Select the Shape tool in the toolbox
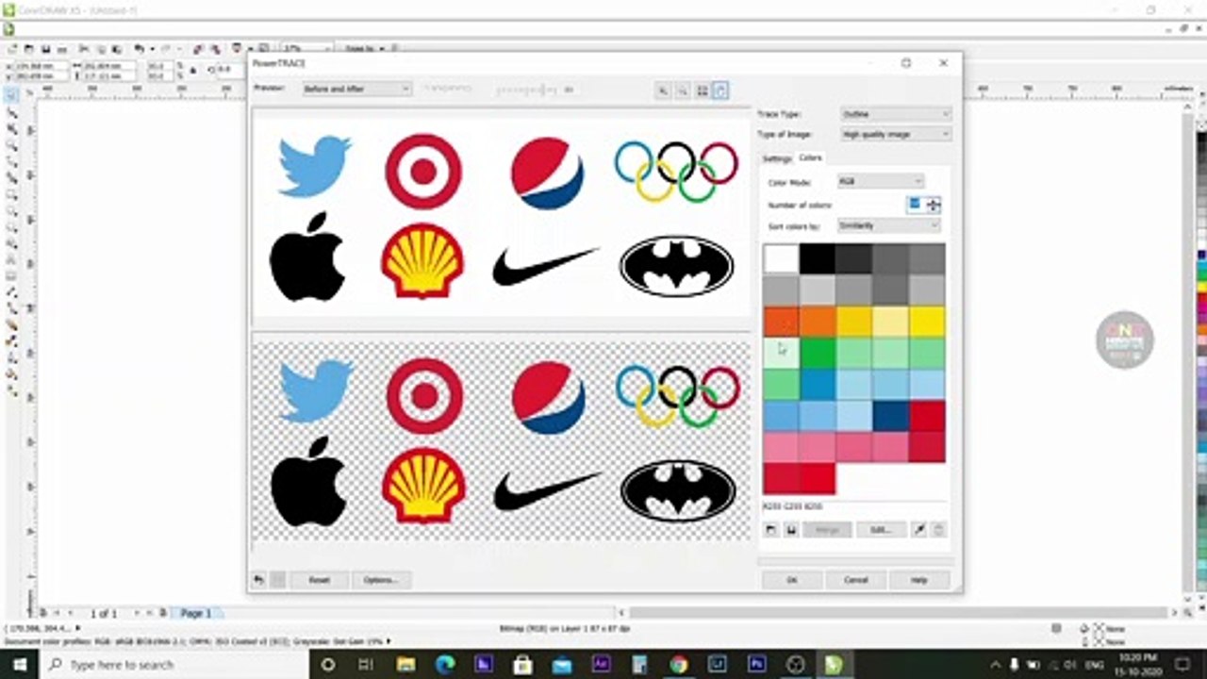 (12, 112)
